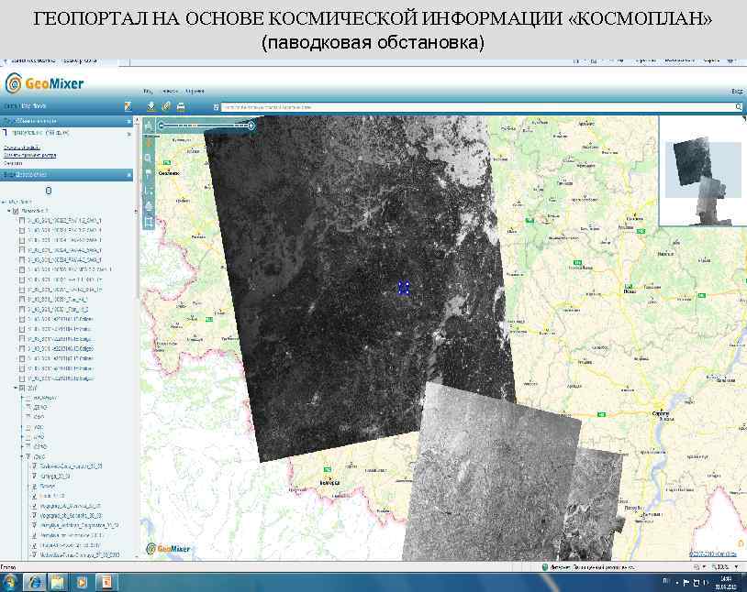Click the small icon left of search field
The width and height of the screenshot is (747, 592).
tap(216, 107)
